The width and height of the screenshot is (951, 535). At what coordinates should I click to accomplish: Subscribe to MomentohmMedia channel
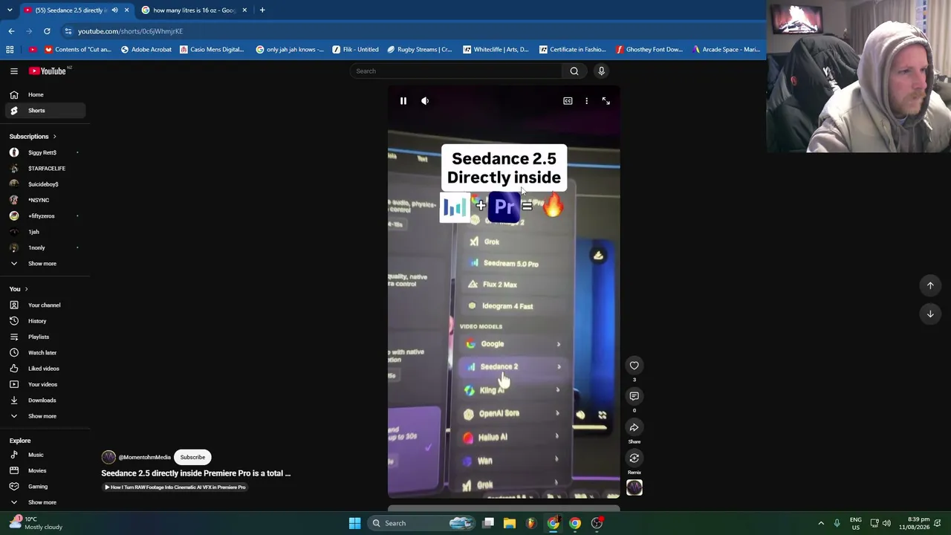[192, 457]
